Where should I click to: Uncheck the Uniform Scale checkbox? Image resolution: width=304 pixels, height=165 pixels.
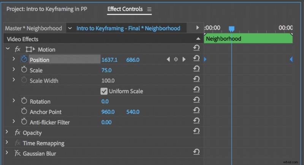104,91
